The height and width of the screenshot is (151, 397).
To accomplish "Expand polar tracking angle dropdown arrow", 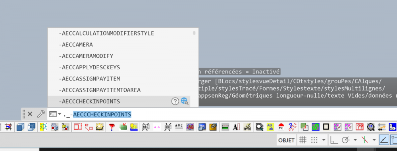I will click(355, 140).
